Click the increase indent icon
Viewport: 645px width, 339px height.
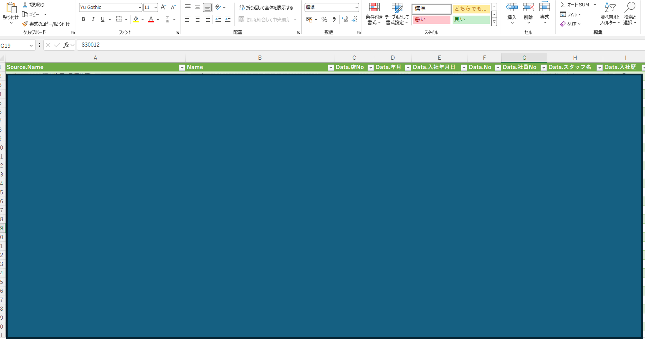click(228, 19)
